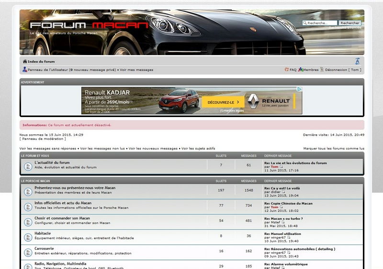This screenshot has height=269, width=383.
Task: Click the Membres people icon
Action: pos(301,70)
